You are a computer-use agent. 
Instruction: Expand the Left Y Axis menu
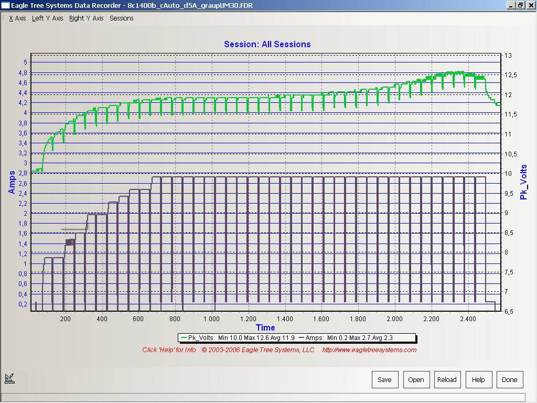47,18
